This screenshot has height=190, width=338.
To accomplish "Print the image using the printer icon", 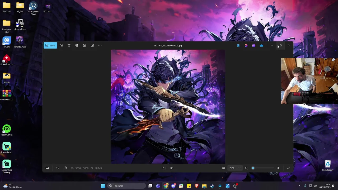I will pos(77,45).
